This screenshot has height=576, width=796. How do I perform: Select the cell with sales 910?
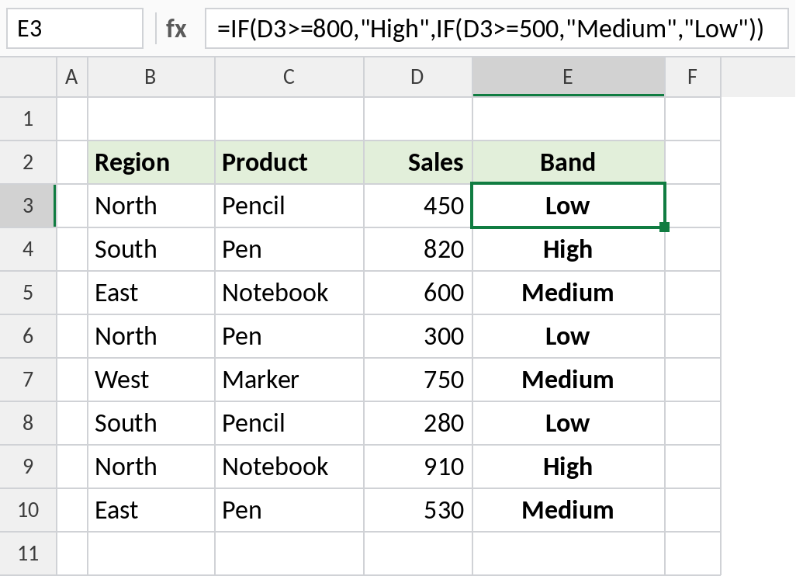click(x=418, y=467)
